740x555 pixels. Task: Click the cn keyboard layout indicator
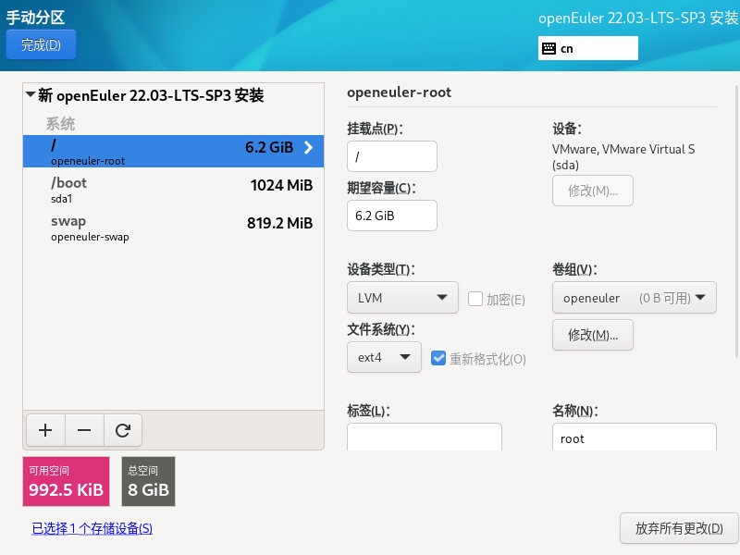588,49
